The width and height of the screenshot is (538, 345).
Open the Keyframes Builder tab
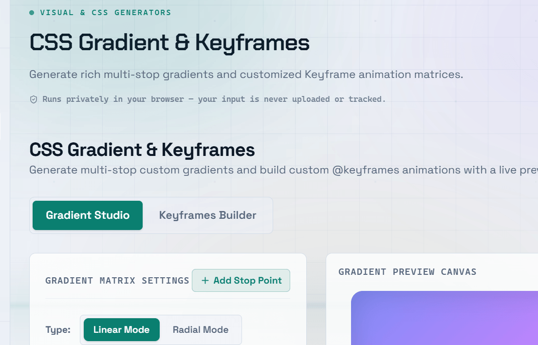pyautogui.click(x=207, y=215)
